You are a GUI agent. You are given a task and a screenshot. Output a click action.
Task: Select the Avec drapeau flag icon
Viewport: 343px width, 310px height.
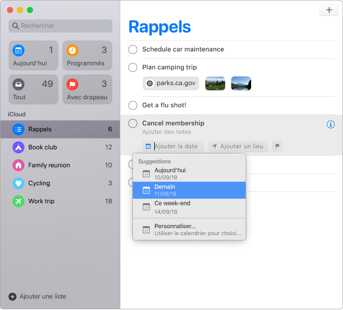72,83
